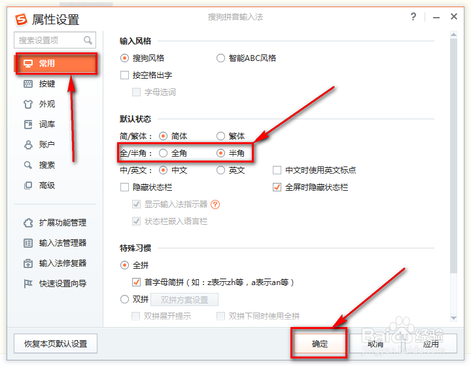Image resolution: width=471 pixels, height=367 pixels.
Task: Click the scrollbar's up arrow
Action: point(453,35)
